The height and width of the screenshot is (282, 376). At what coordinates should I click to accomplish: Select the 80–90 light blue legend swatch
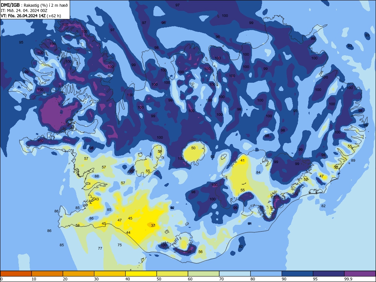(x=266, y=274)
